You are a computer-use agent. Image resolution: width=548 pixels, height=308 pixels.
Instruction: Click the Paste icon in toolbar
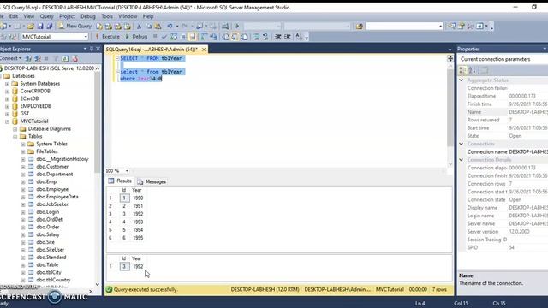158,27
